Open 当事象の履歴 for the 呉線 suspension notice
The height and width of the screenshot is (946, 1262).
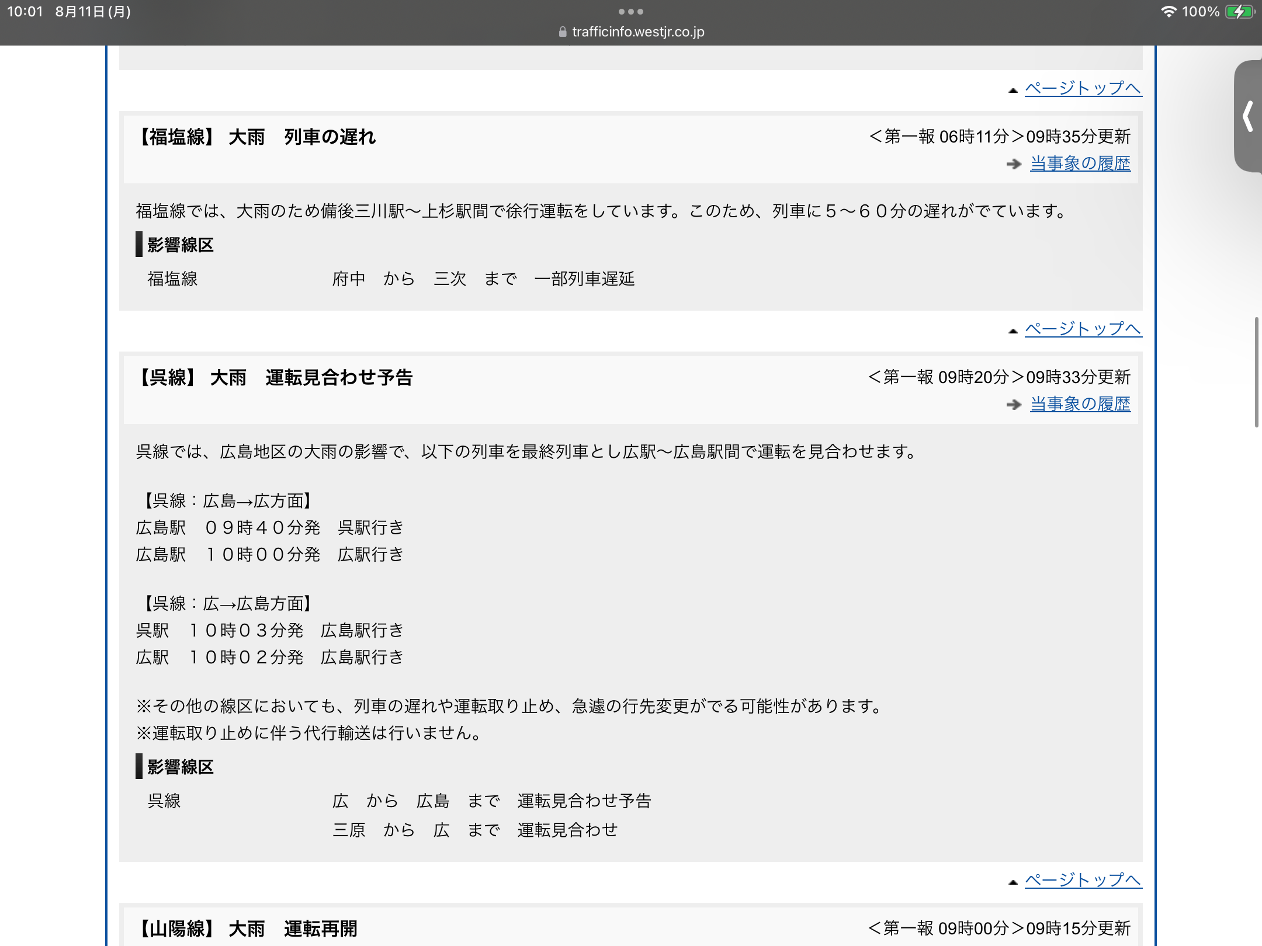1080,404
